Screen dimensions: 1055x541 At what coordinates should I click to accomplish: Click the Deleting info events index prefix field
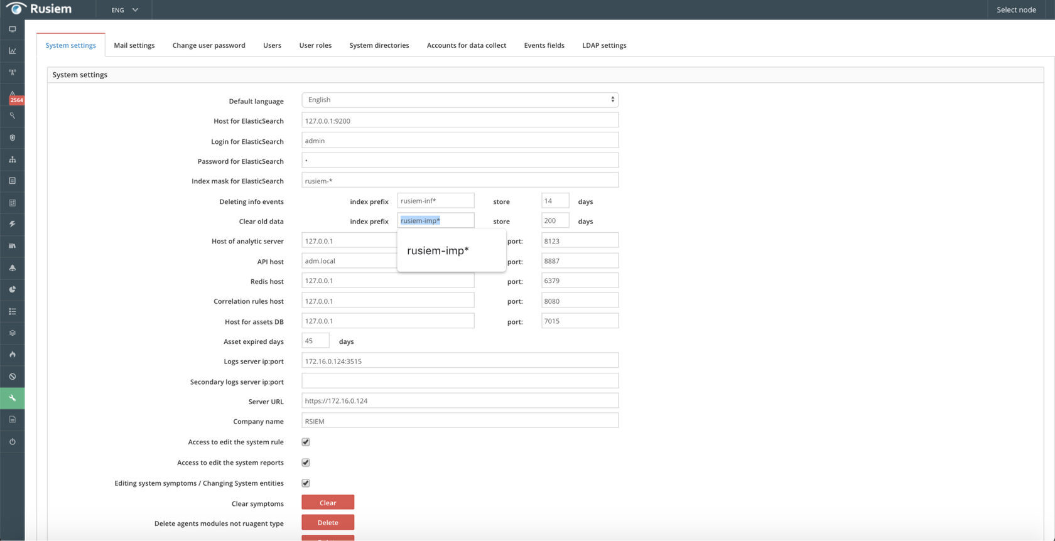coord(436,201)
